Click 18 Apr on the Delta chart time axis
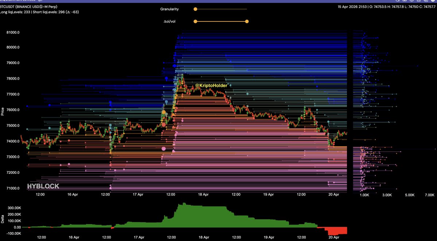The image size is (437, 241). pos(204,237)
